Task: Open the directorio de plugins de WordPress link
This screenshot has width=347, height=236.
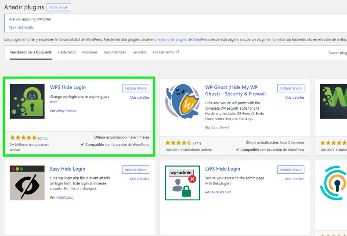Action: tap(181, 39)
